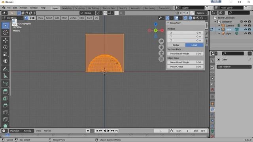
Task: Select the Scale tool
Action: point(5,54)
